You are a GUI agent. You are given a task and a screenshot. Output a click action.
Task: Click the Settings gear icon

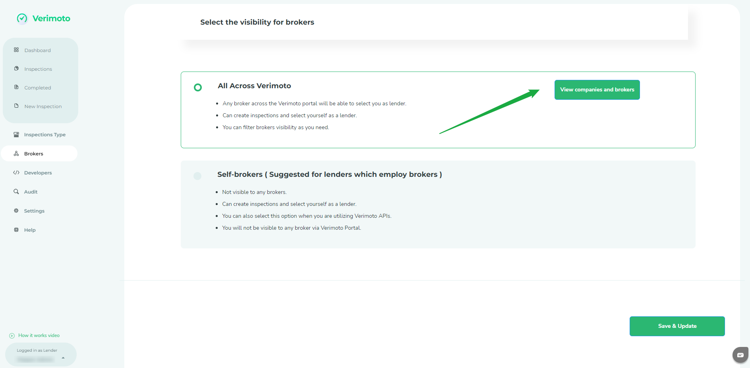pyautogui.click(x=16, y=211)
